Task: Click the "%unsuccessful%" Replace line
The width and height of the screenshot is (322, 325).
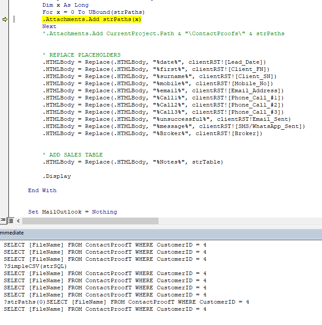Action: tap(167, 119)
